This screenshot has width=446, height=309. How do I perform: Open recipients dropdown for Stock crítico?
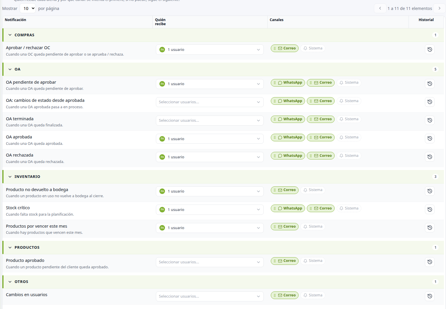click(210, 210)
